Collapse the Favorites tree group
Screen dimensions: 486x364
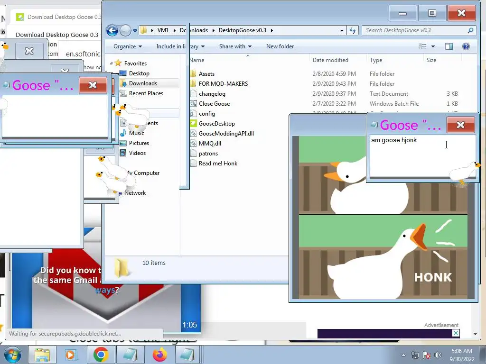111,63
